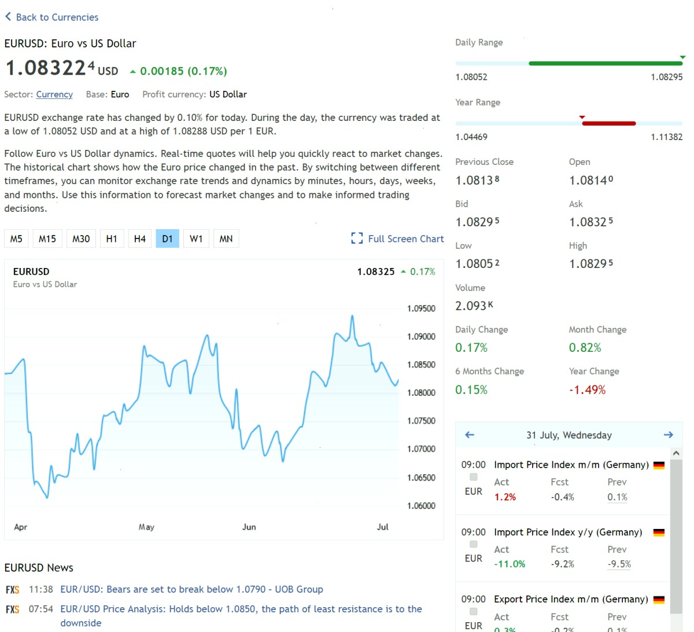Open the Full Screen Chart icon
The height and width of the screenshot is (632, 694).
pyautogui.click(x=357, y=238)
